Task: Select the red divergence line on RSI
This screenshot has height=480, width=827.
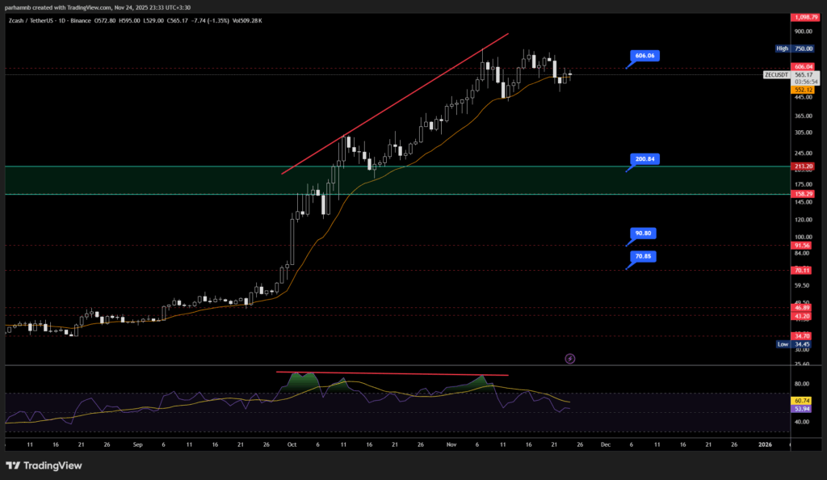Action: [393, 373]
